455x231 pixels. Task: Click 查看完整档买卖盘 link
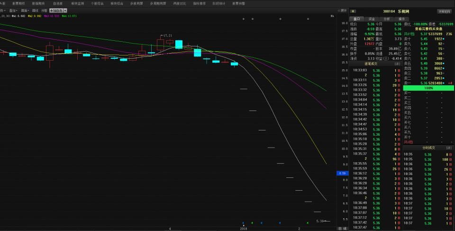(428, 28)
